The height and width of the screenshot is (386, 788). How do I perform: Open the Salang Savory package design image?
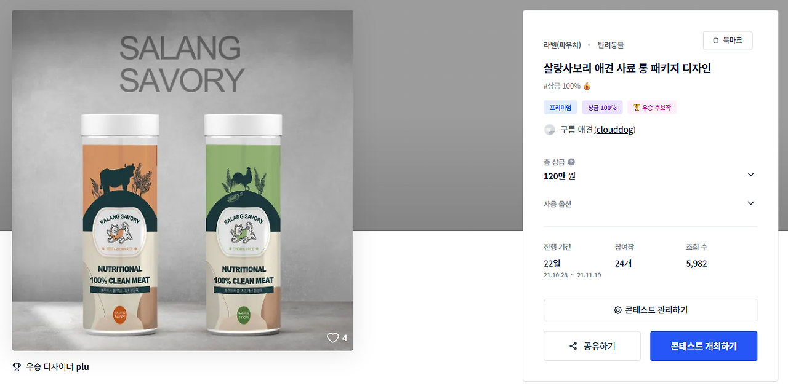click(182, 181)
